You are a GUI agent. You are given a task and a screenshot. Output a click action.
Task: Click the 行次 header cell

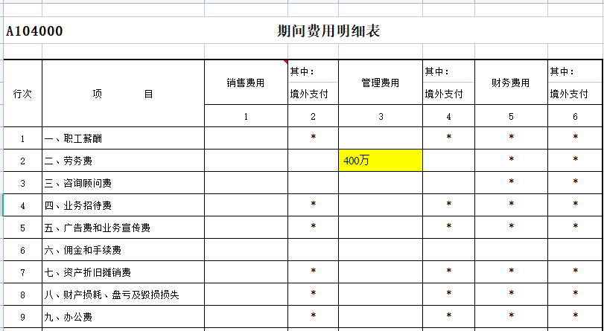[x=22, y=94]
